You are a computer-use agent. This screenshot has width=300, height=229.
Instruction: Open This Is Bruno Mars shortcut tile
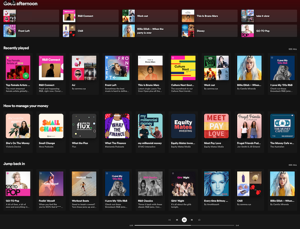point(210,16)
